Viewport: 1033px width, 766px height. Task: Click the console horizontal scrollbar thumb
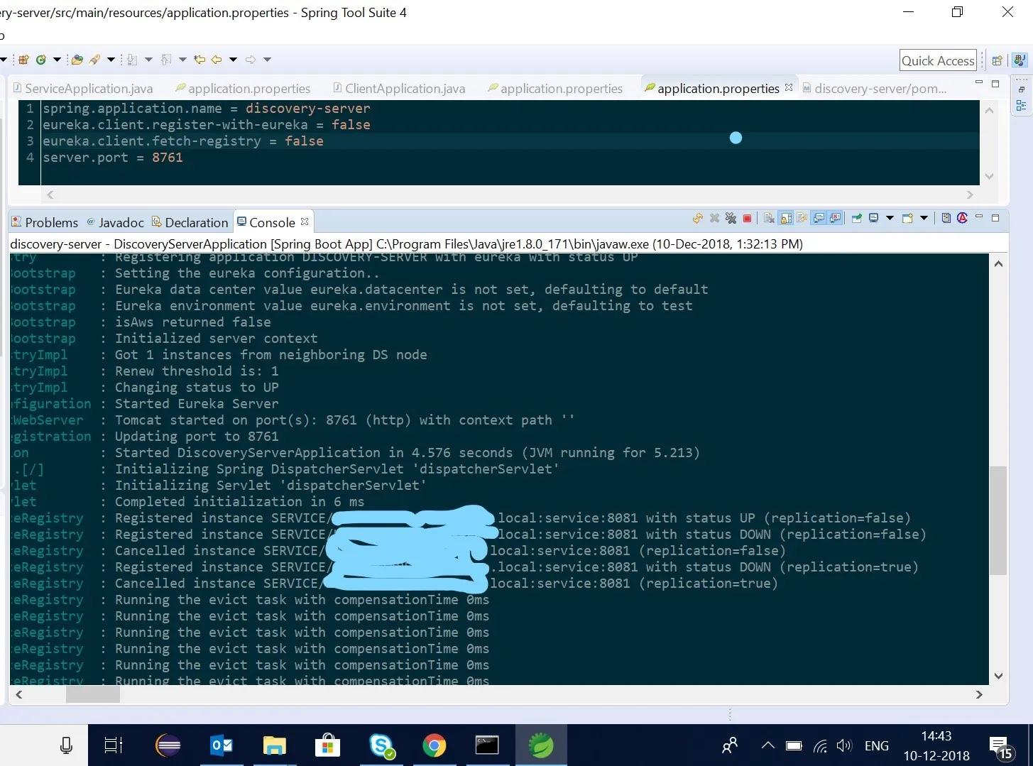pyautogui.click(x=93, y=695)
